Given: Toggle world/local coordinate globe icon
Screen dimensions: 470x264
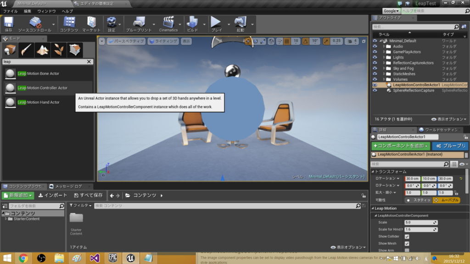Looking at the screenshot, I should (271, 41).
